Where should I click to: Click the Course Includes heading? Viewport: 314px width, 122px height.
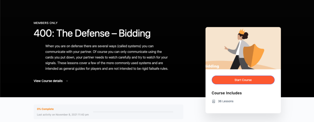(x=227, y=93)
